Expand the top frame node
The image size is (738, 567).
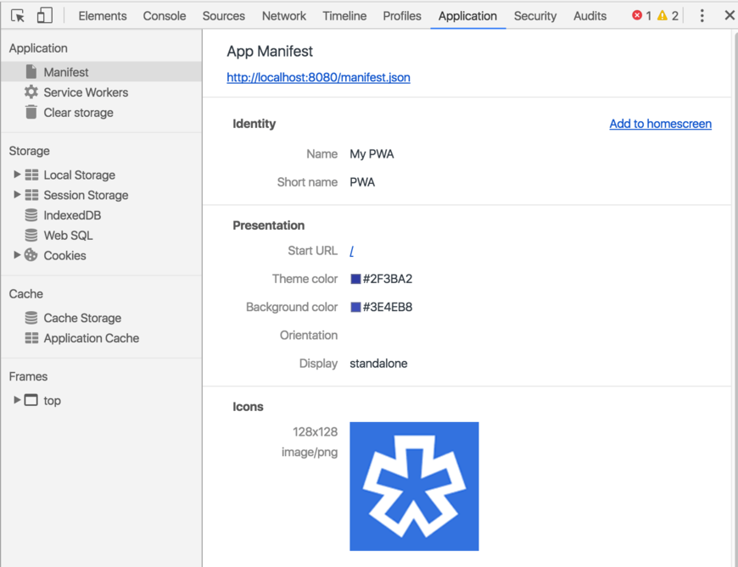(17, 400)
